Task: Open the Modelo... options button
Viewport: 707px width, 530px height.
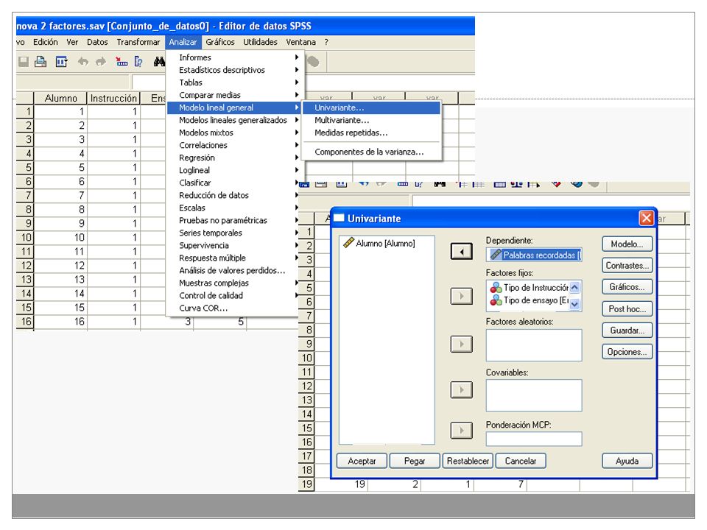Action: coord(627,244)
